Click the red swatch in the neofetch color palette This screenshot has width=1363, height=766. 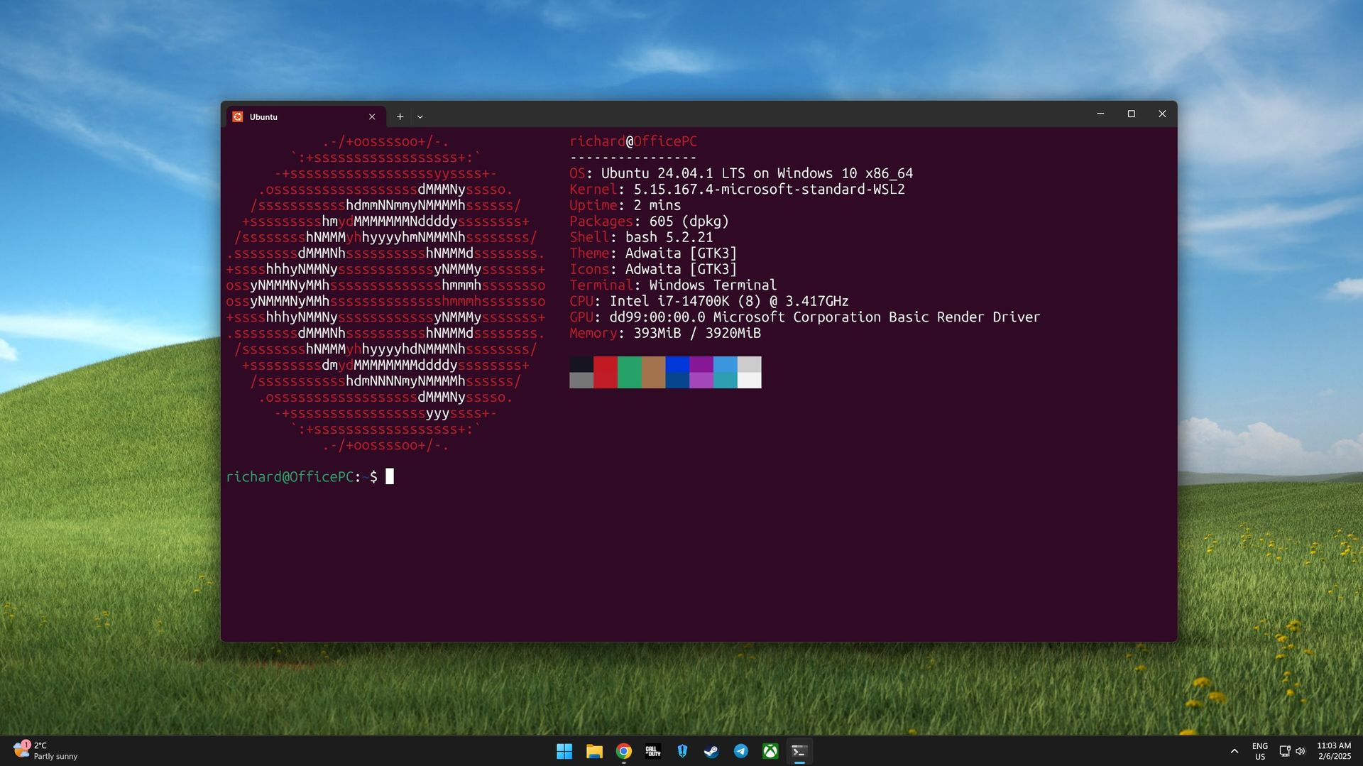[606, 372]
